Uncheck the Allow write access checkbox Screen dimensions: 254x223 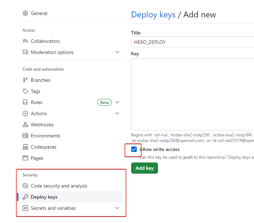[x=134, y=149]
